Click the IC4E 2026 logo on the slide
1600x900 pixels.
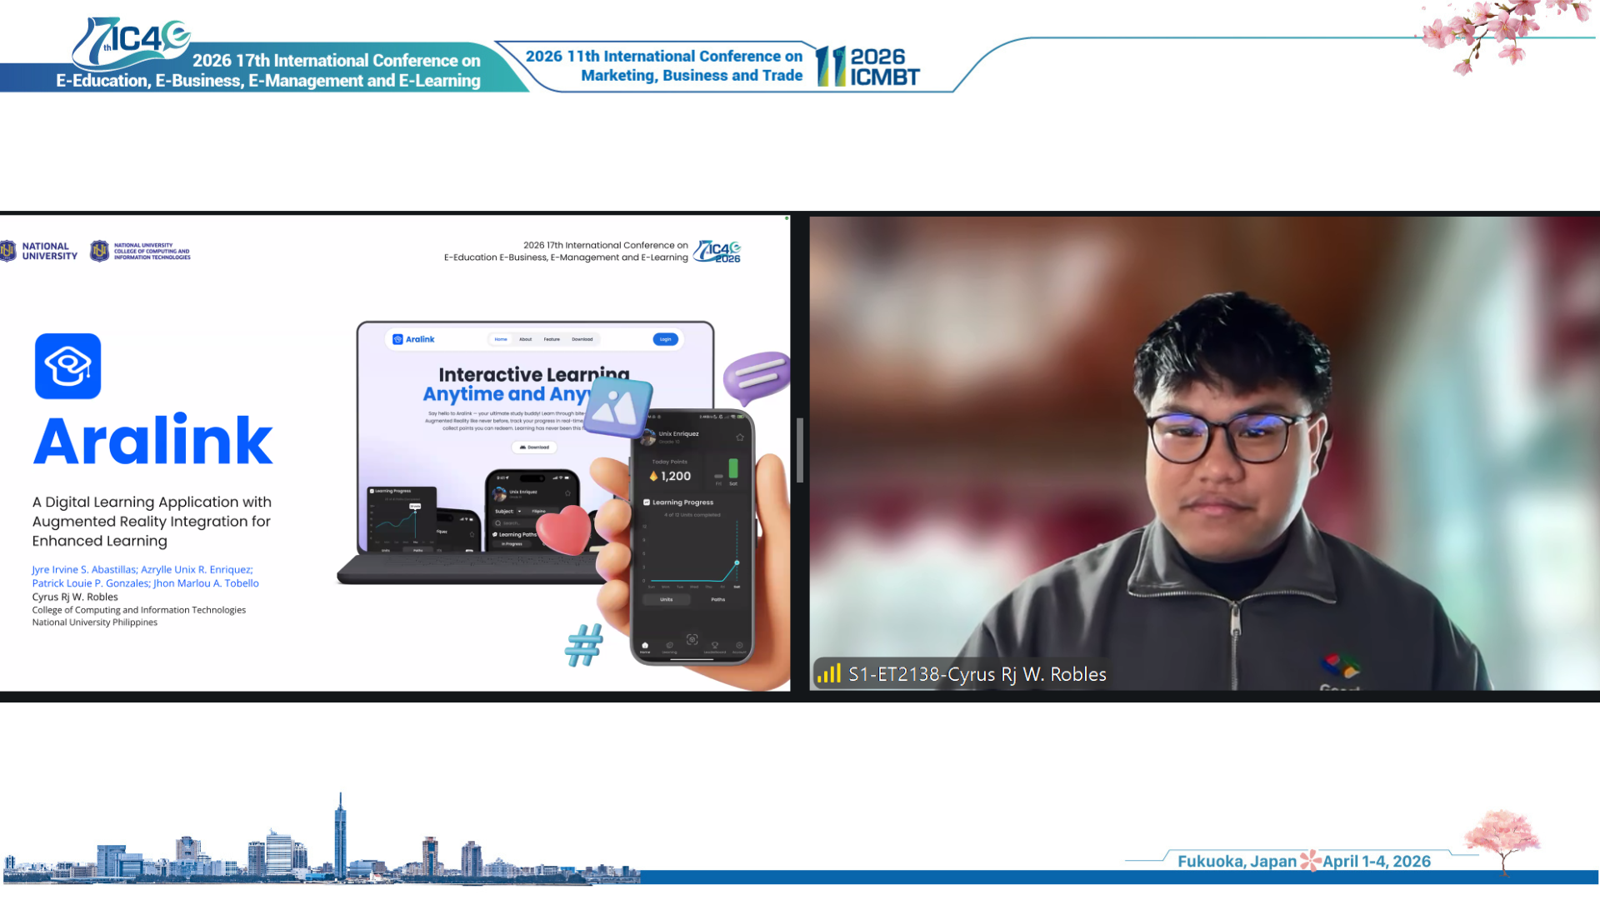click(717, 252)
